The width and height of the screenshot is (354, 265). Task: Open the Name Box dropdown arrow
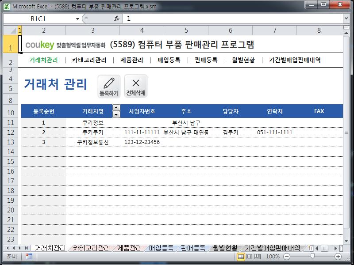point(77,19)
